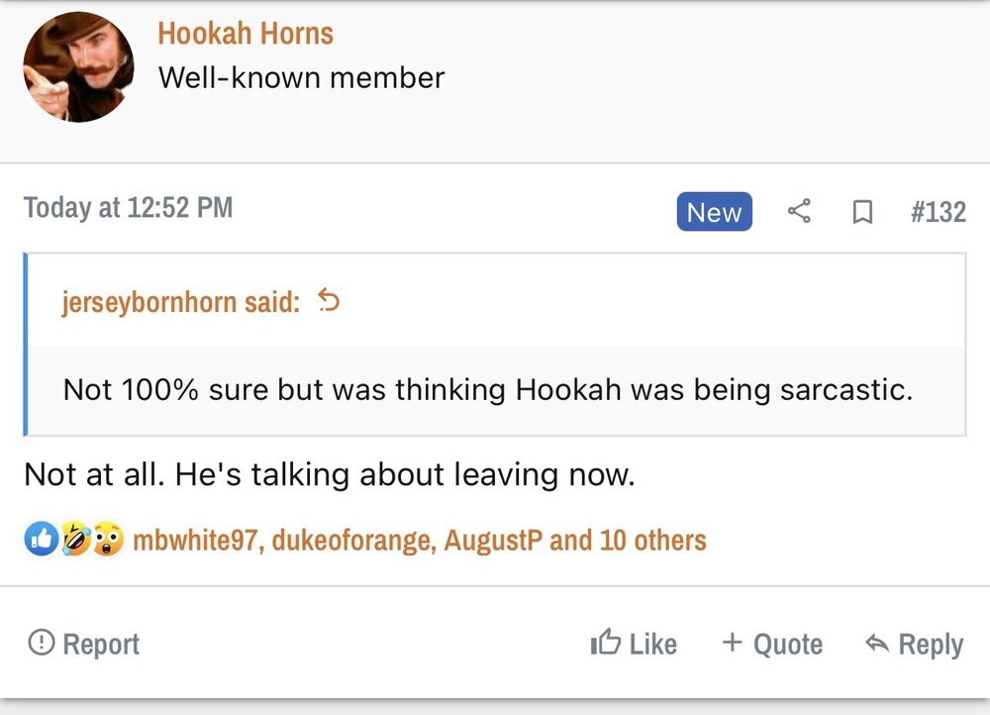Click the surprised wow reaction emoji
This screenshot has width=990, height=715.
click(107, 541)
